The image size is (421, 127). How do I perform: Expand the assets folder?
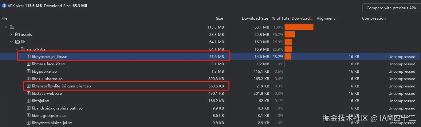click(x=11, y=35)
